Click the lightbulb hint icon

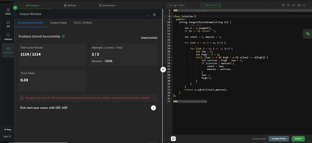pyautogui.click(x=173, y=139)
